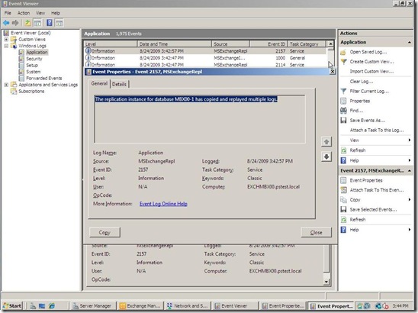
Task: Click the Close button in Event Properties
Action: (316, 232)
